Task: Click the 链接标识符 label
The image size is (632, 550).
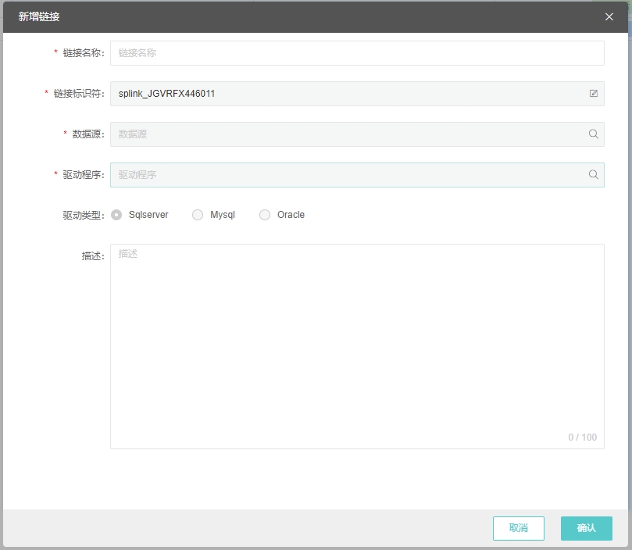Action: click(79, 94)
